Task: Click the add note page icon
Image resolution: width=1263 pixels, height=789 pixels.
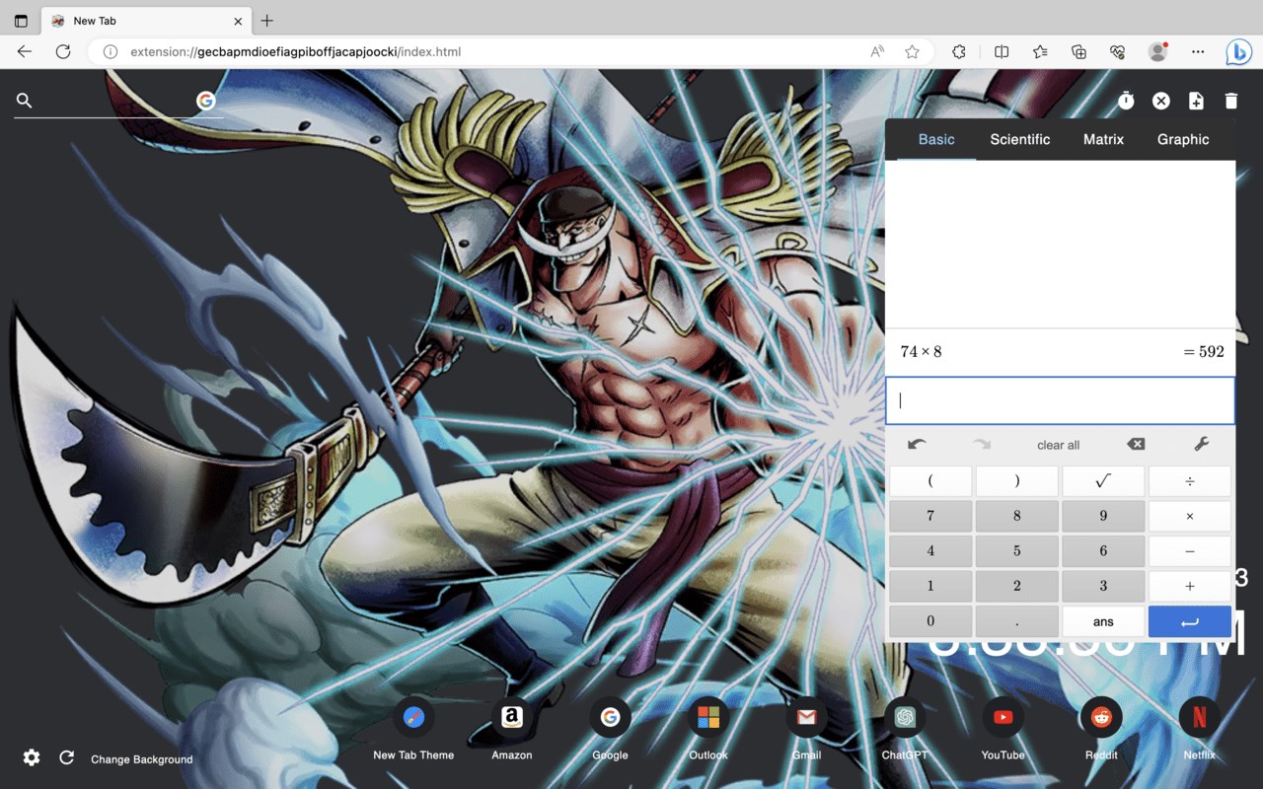Action: click(x=1196, y=101)
